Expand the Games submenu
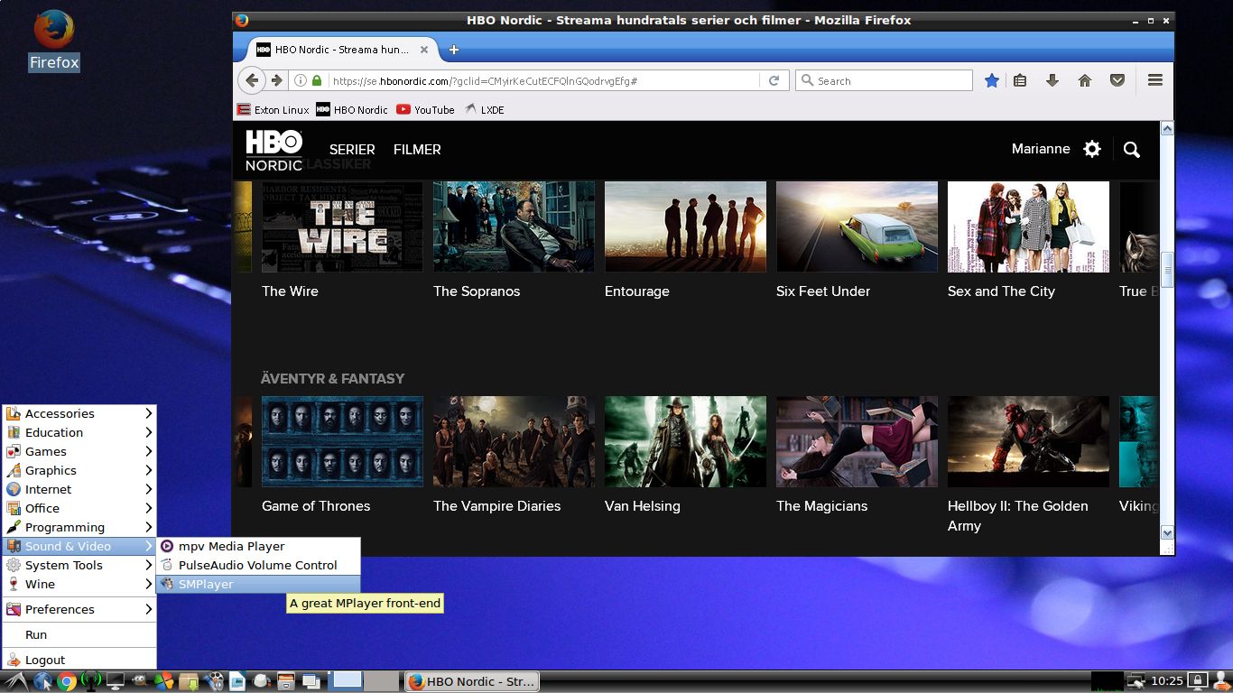The width and height of the screenshot is (1233, 693). click(79, 451)
